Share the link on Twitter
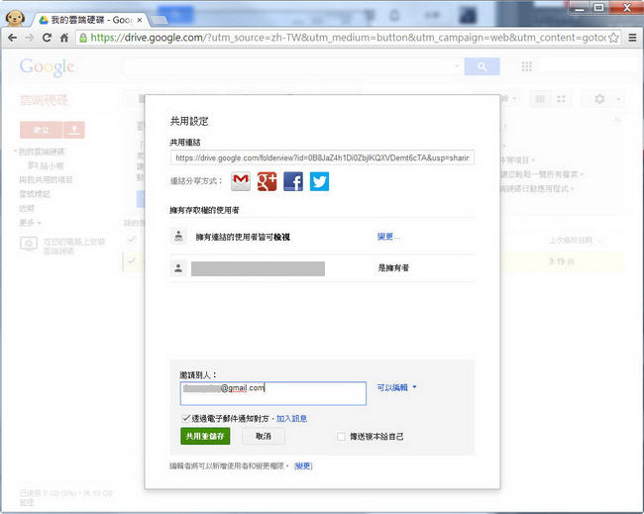This screenshot has height=514, width=644. pyautogui.click(x=320, y=181)
